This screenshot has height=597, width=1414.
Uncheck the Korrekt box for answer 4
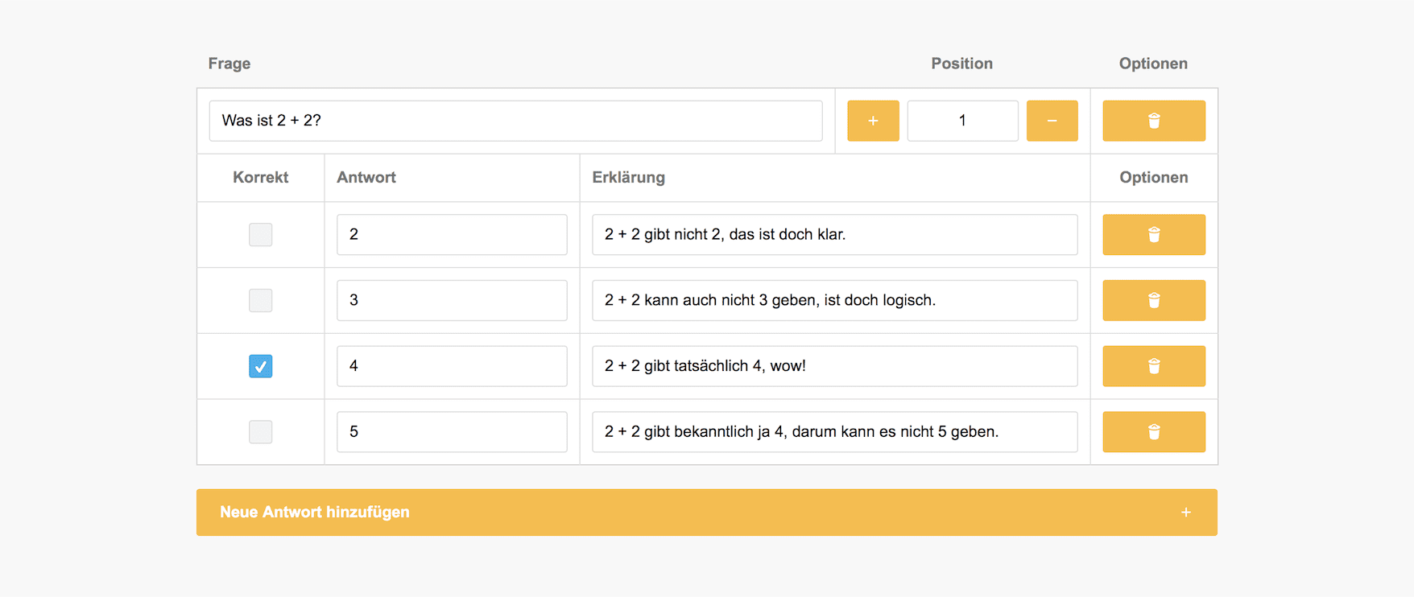pos(260,367)
